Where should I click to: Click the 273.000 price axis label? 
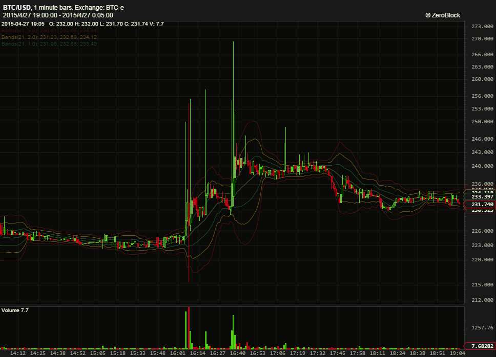tap(482, 26)
